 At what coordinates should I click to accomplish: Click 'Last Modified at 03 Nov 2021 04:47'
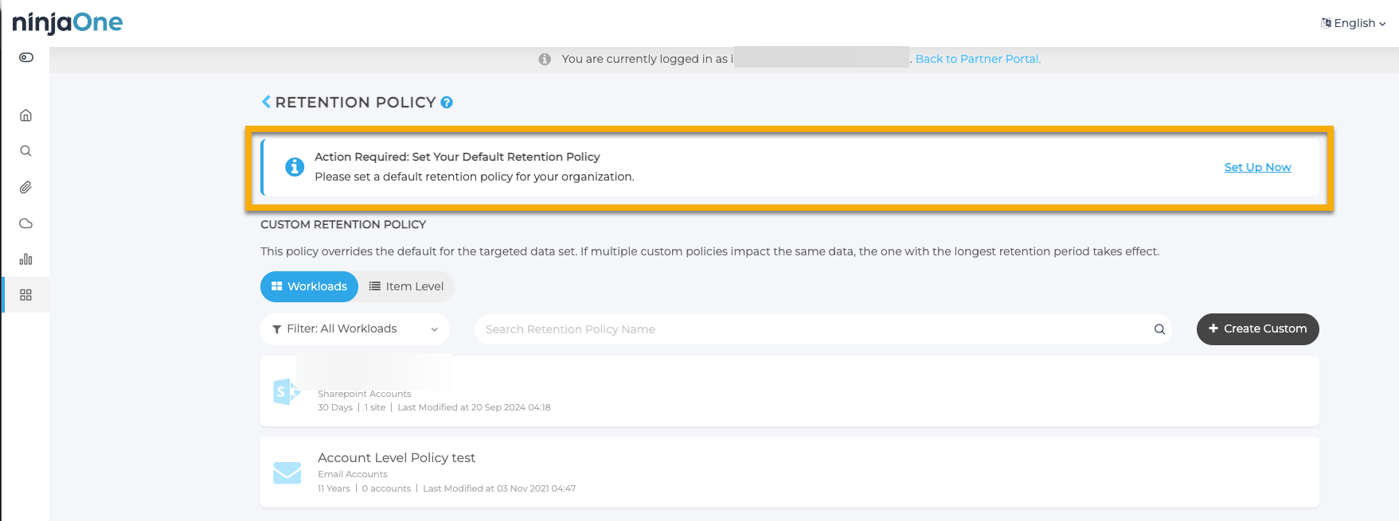[x=499, y=488]
